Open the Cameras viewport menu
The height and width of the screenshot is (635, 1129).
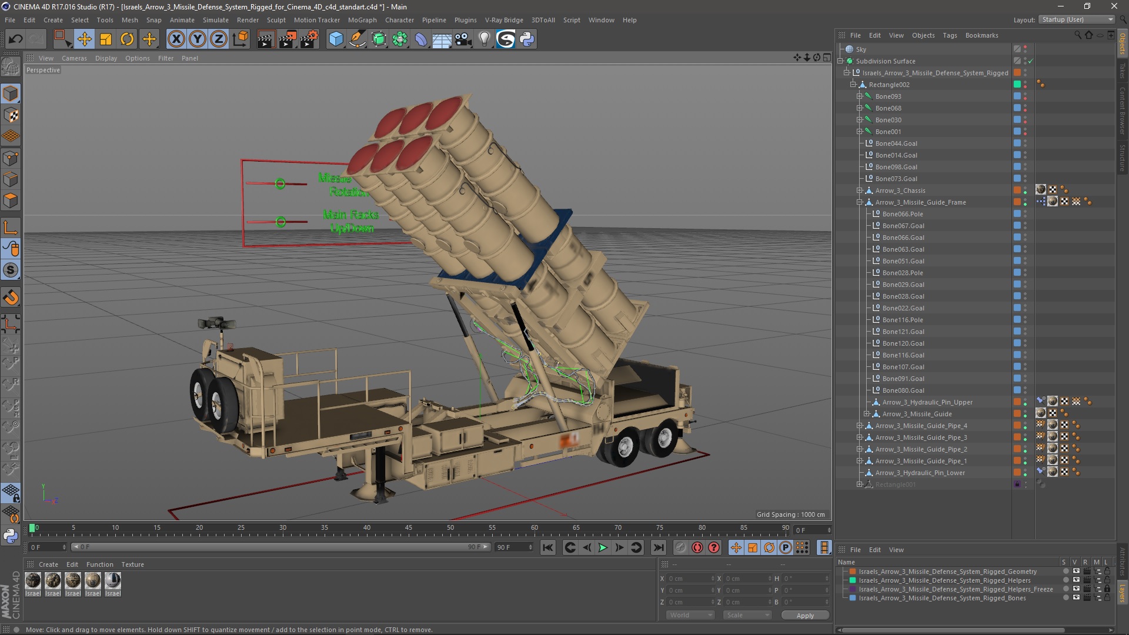(74, 58)
